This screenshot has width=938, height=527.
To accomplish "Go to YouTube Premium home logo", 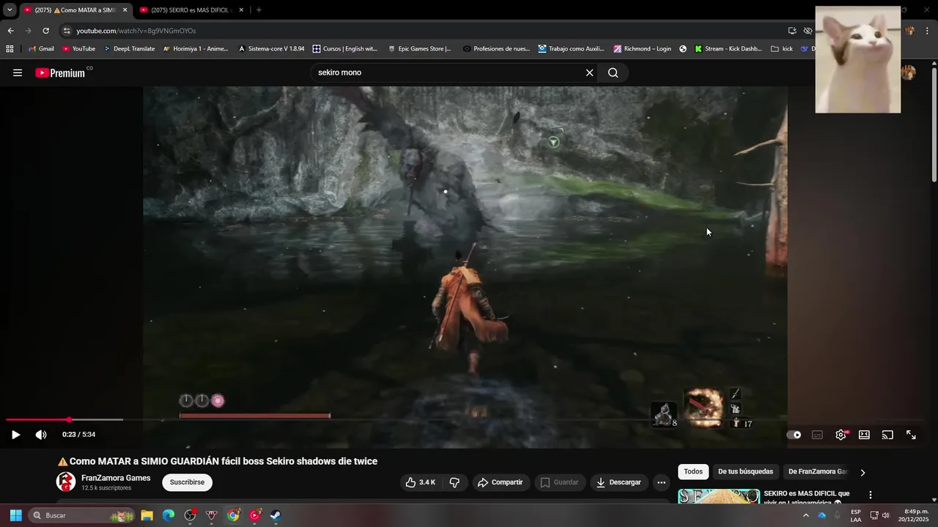I will [60, 72].
